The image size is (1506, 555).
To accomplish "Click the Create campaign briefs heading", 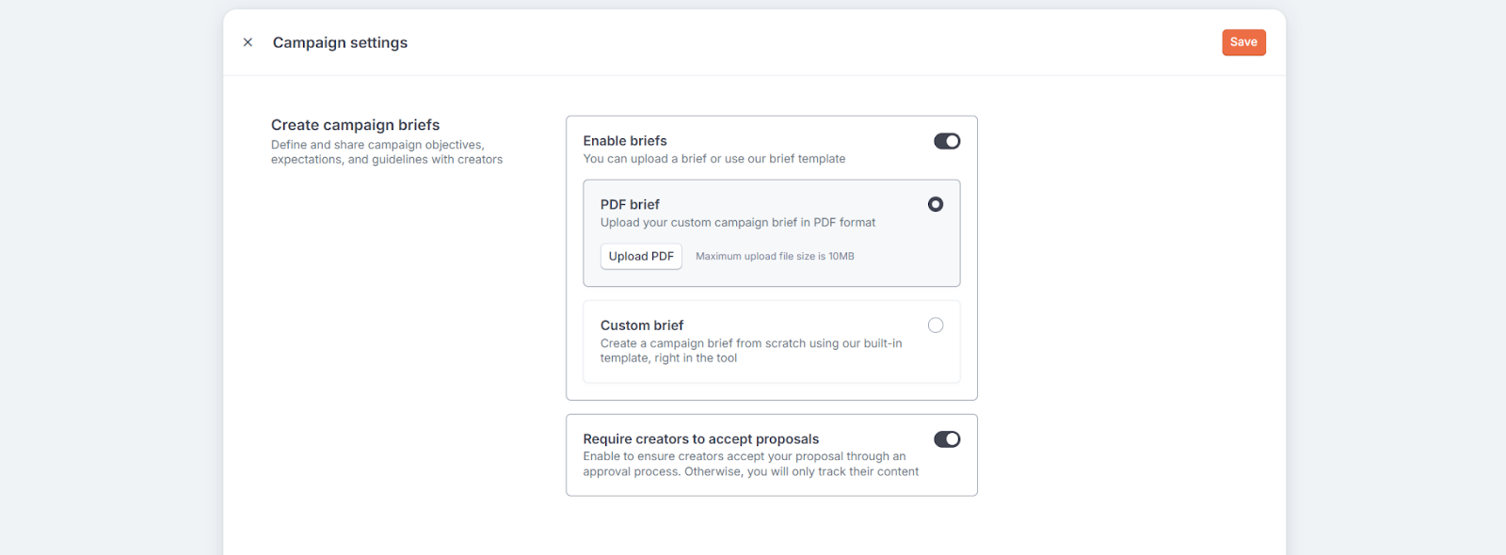I will (355, 125).
